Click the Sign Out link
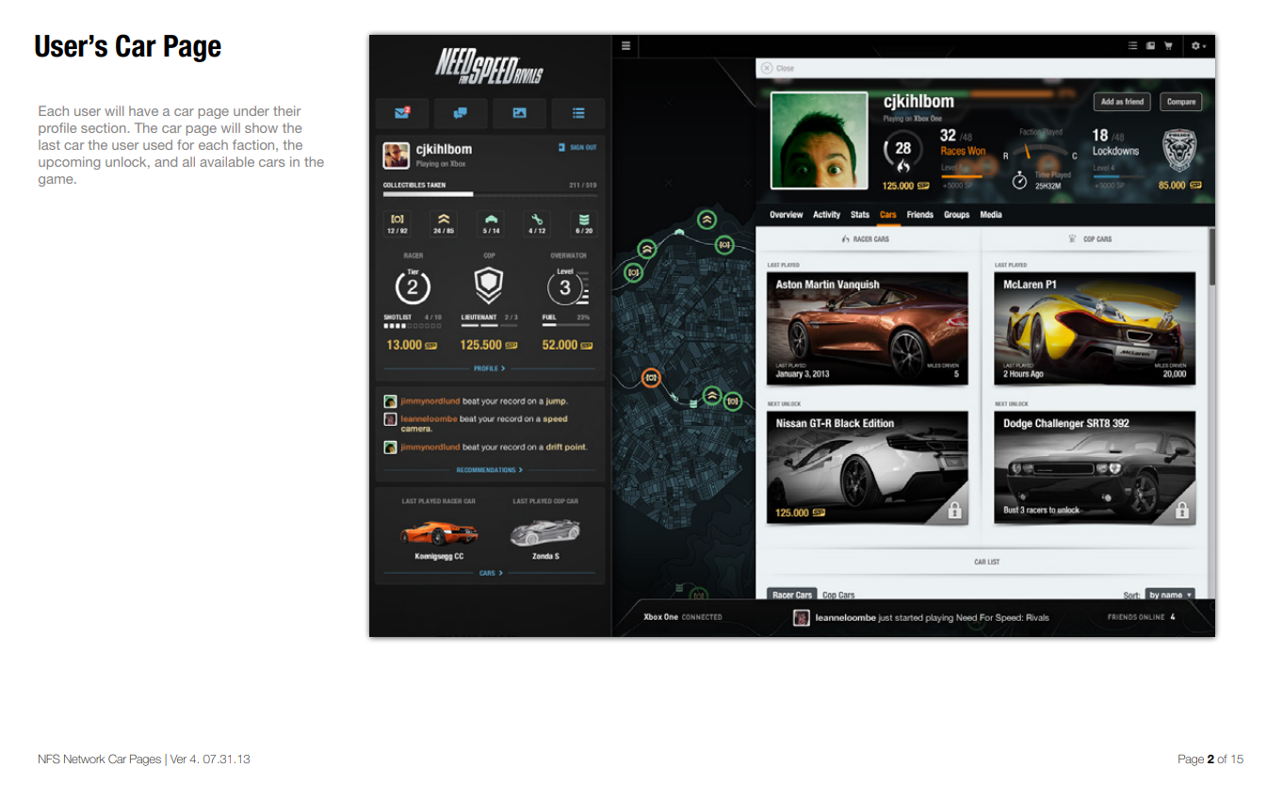 (577, 148)
